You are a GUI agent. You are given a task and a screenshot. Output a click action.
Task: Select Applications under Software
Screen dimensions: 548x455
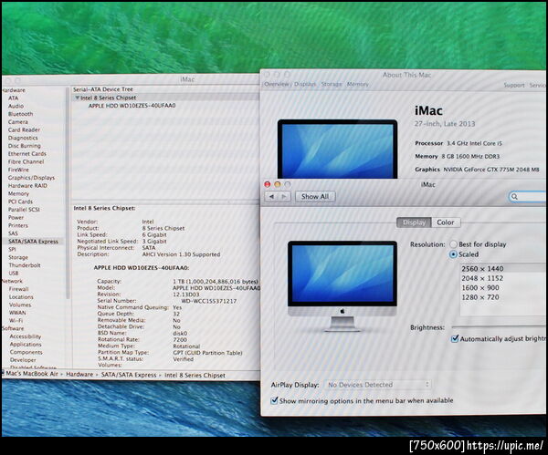tap(26, 345)
